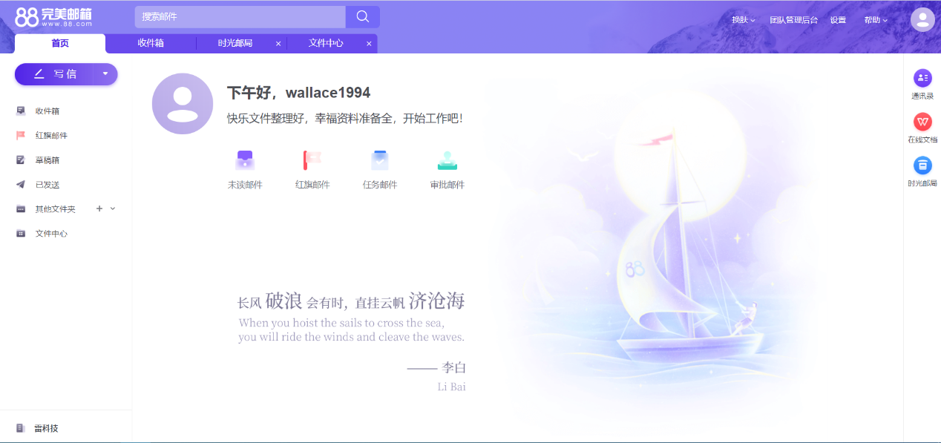Open 团队管理后台 link
The width and height of the screenshot is (941, 443).
(793, 20)
